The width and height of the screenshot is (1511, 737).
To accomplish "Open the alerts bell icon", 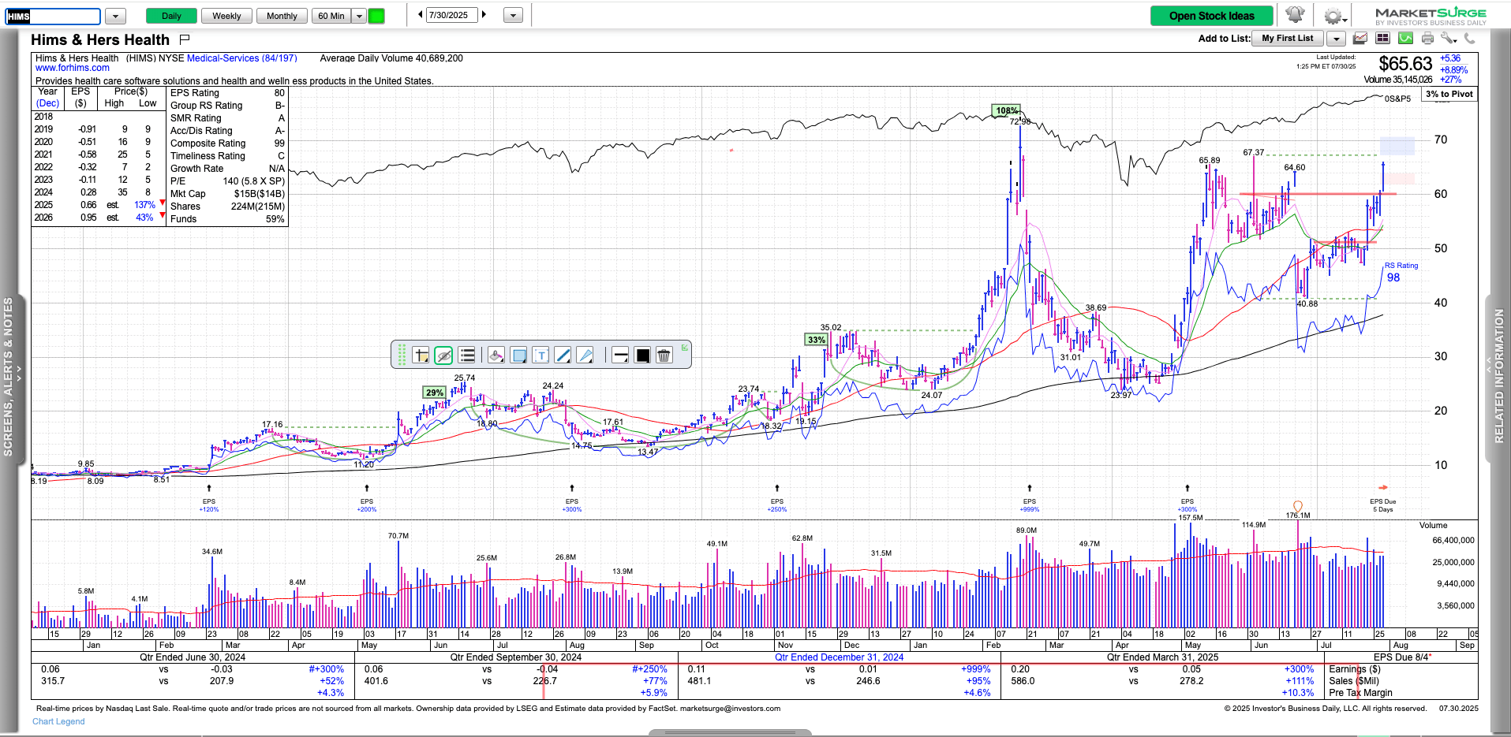I will click(1295, 15).
